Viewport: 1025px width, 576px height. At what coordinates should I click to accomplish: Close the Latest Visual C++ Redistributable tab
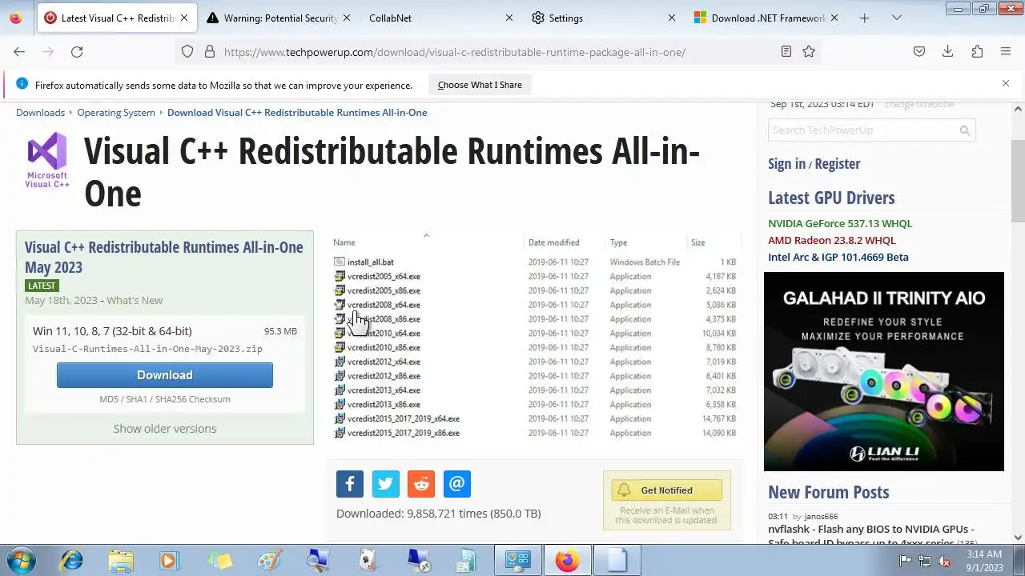(185, 18)
